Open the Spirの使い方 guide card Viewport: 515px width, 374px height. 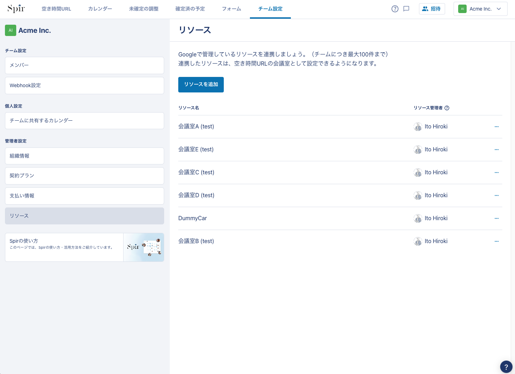(x=84, y=247)
